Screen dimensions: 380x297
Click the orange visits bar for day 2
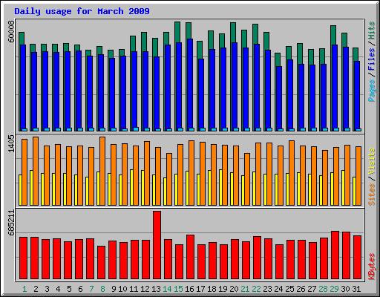[36, 171]
